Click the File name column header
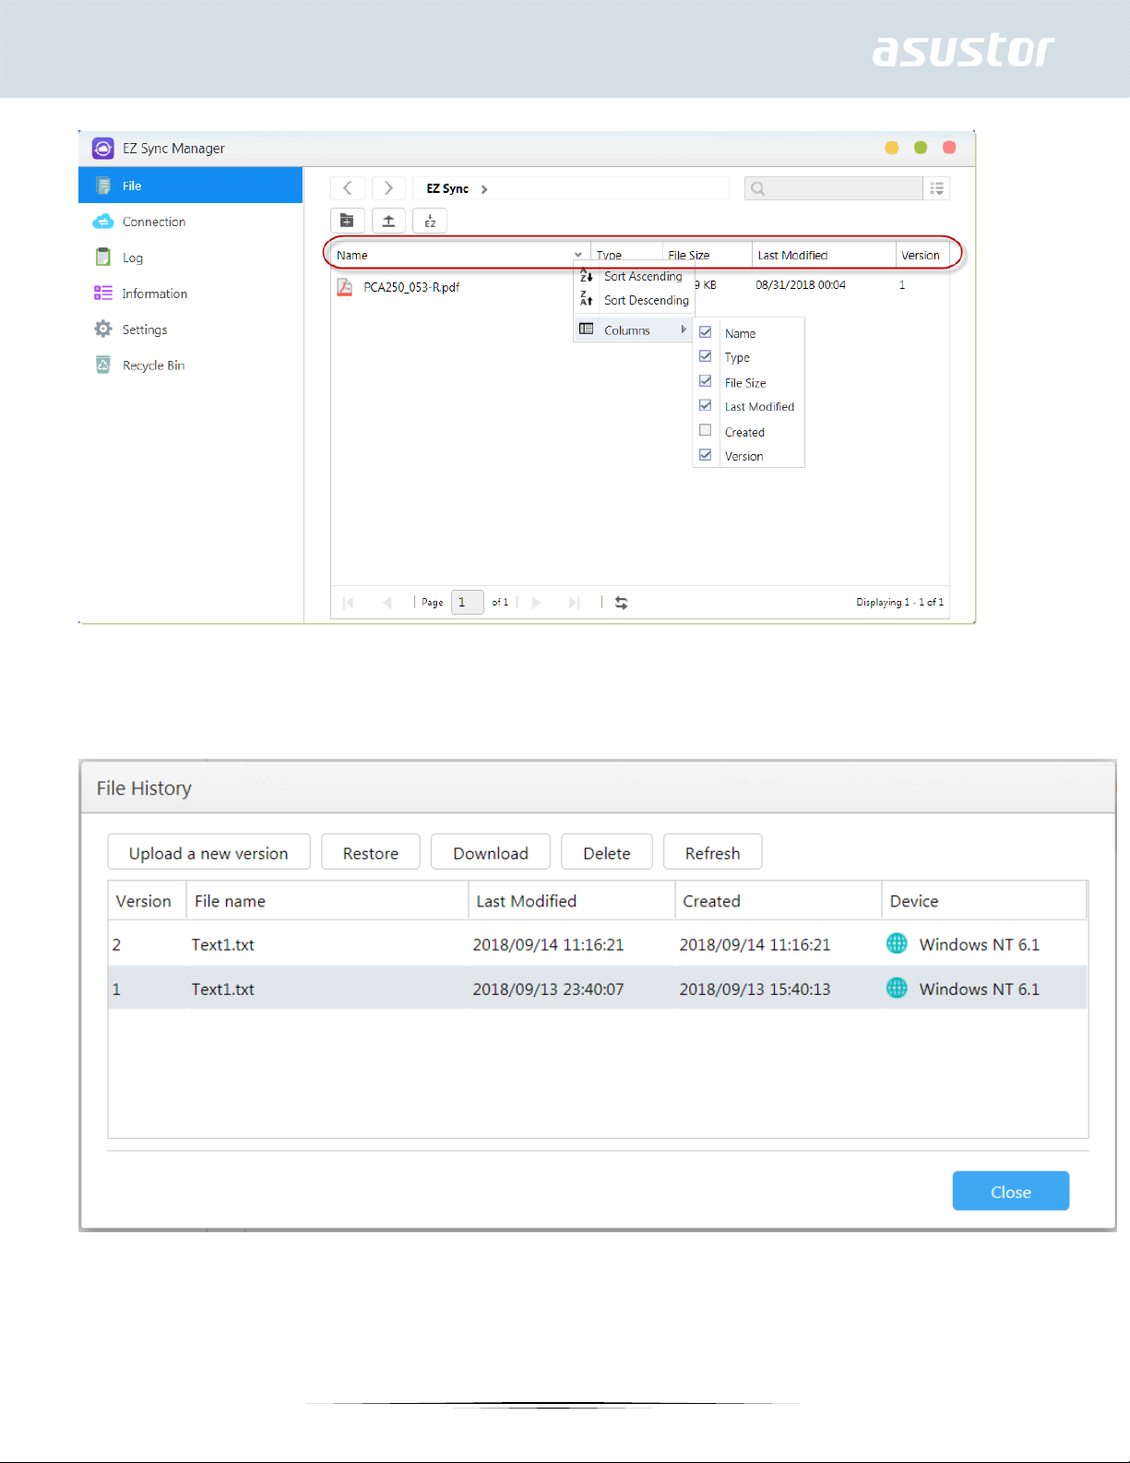 pos(327,901)
